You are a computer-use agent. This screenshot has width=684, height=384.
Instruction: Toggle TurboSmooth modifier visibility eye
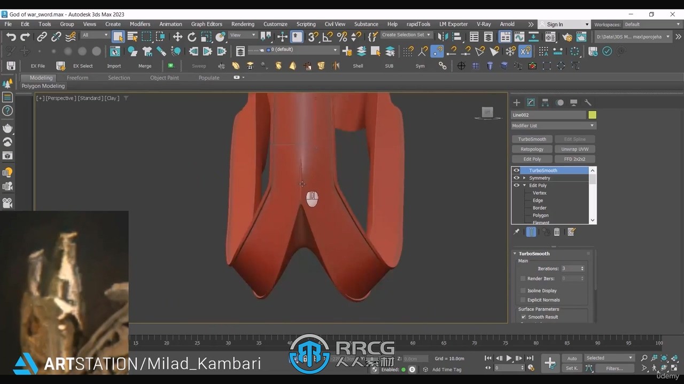[516, 171]
